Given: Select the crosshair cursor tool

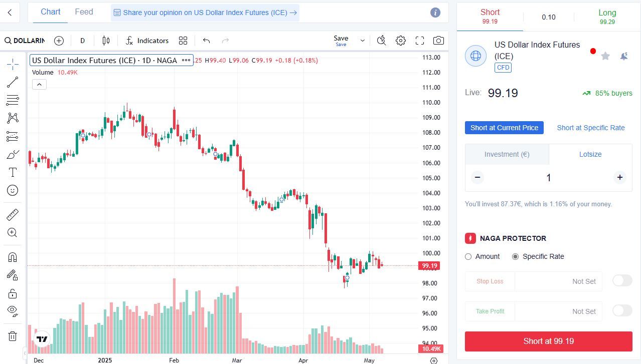Looking at the screenshot, I should click(12, 64).
